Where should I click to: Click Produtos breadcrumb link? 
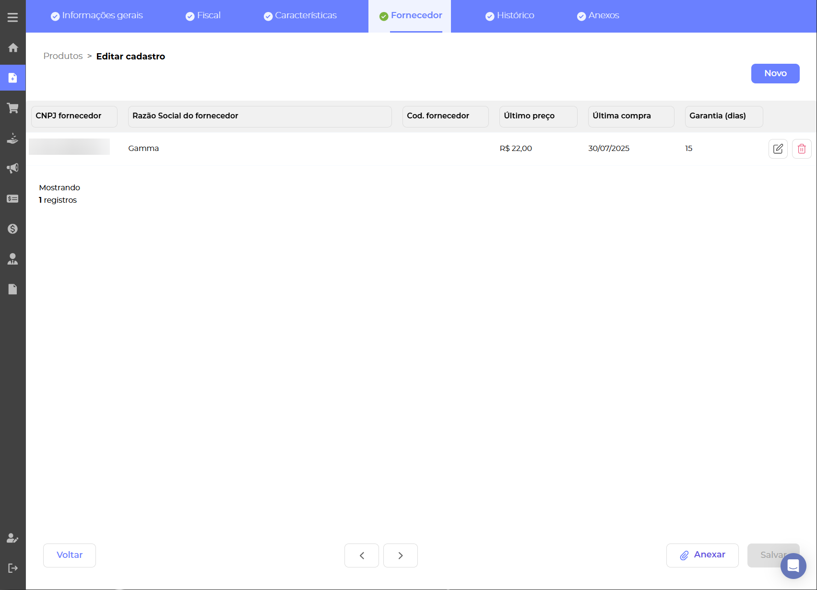tap(63, 56)
